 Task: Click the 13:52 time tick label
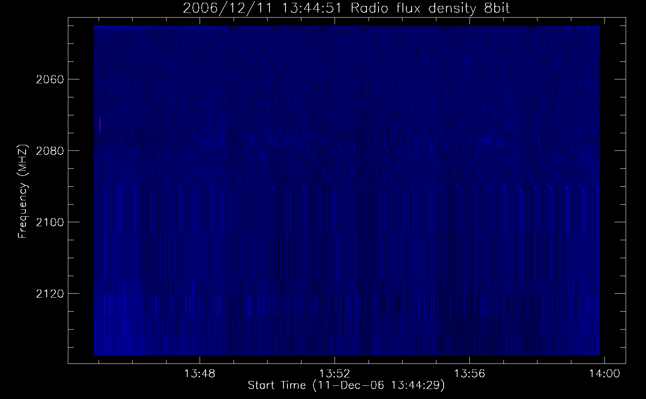pos(335,374)
